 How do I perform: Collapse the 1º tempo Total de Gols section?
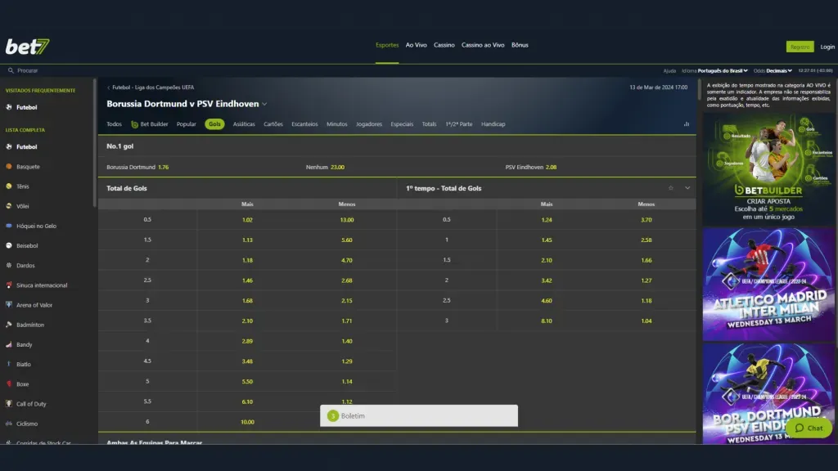click(687, 188)
